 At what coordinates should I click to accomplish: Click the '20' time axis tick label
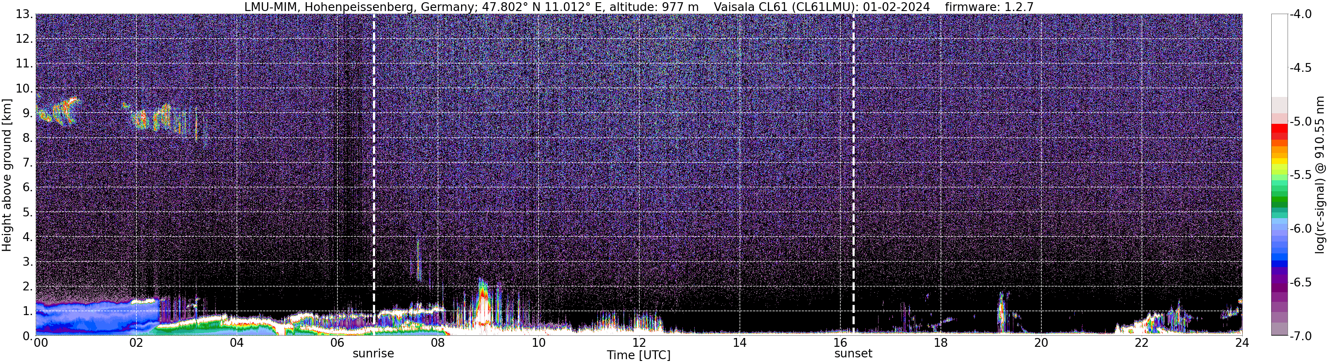click(x=1041, y=343)
